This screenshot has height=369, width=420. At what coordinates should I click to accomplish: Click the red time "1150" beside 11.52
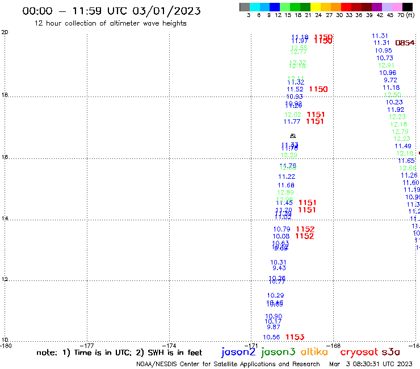pyautogui.click(x=318, y=89)
